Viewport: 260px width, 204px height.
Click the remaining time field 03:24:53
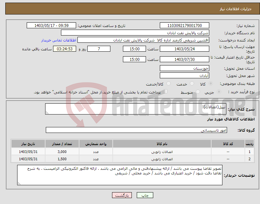(x=65, y=49)
